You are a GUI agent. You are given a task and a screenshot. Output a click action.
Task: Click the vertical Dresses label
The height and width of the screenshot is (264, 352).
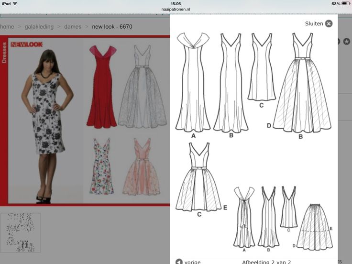(x=4, y=53)
